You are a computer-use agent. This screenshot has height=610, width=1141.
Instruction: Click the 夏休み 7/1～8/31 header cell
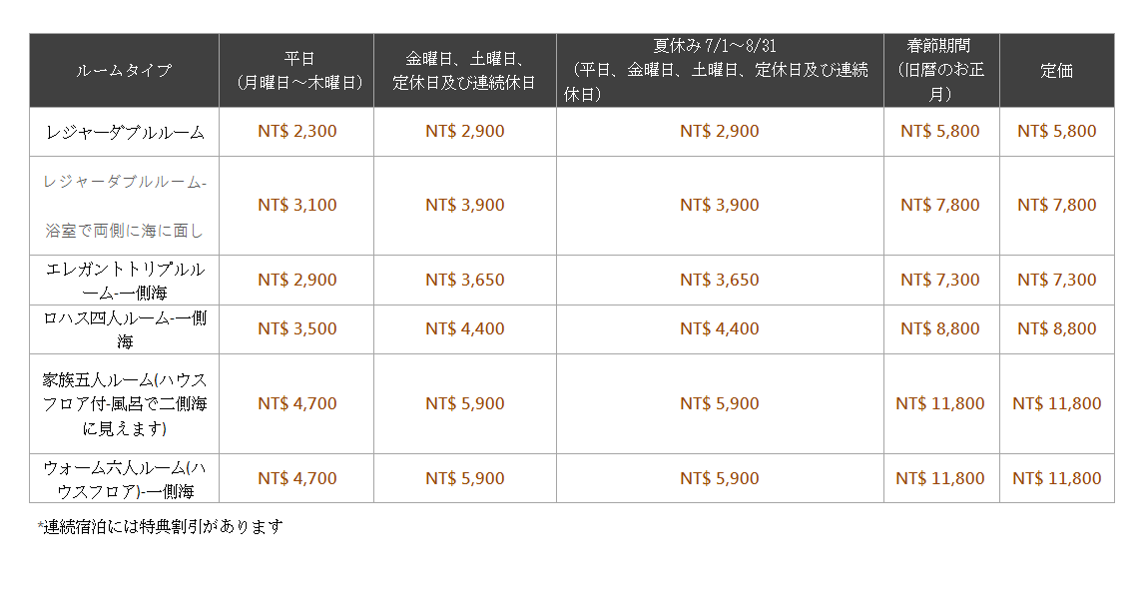pyautogui.click(x=721, y=71)
